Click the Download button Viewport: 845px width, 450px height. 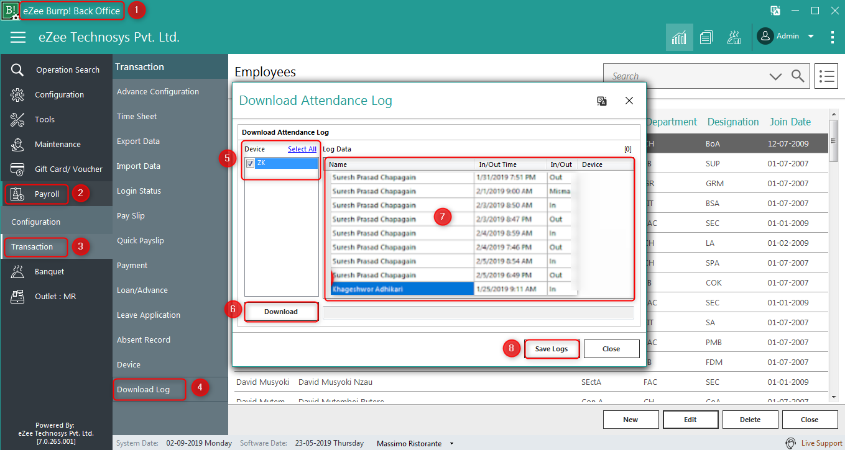click(x=281, y=312)
